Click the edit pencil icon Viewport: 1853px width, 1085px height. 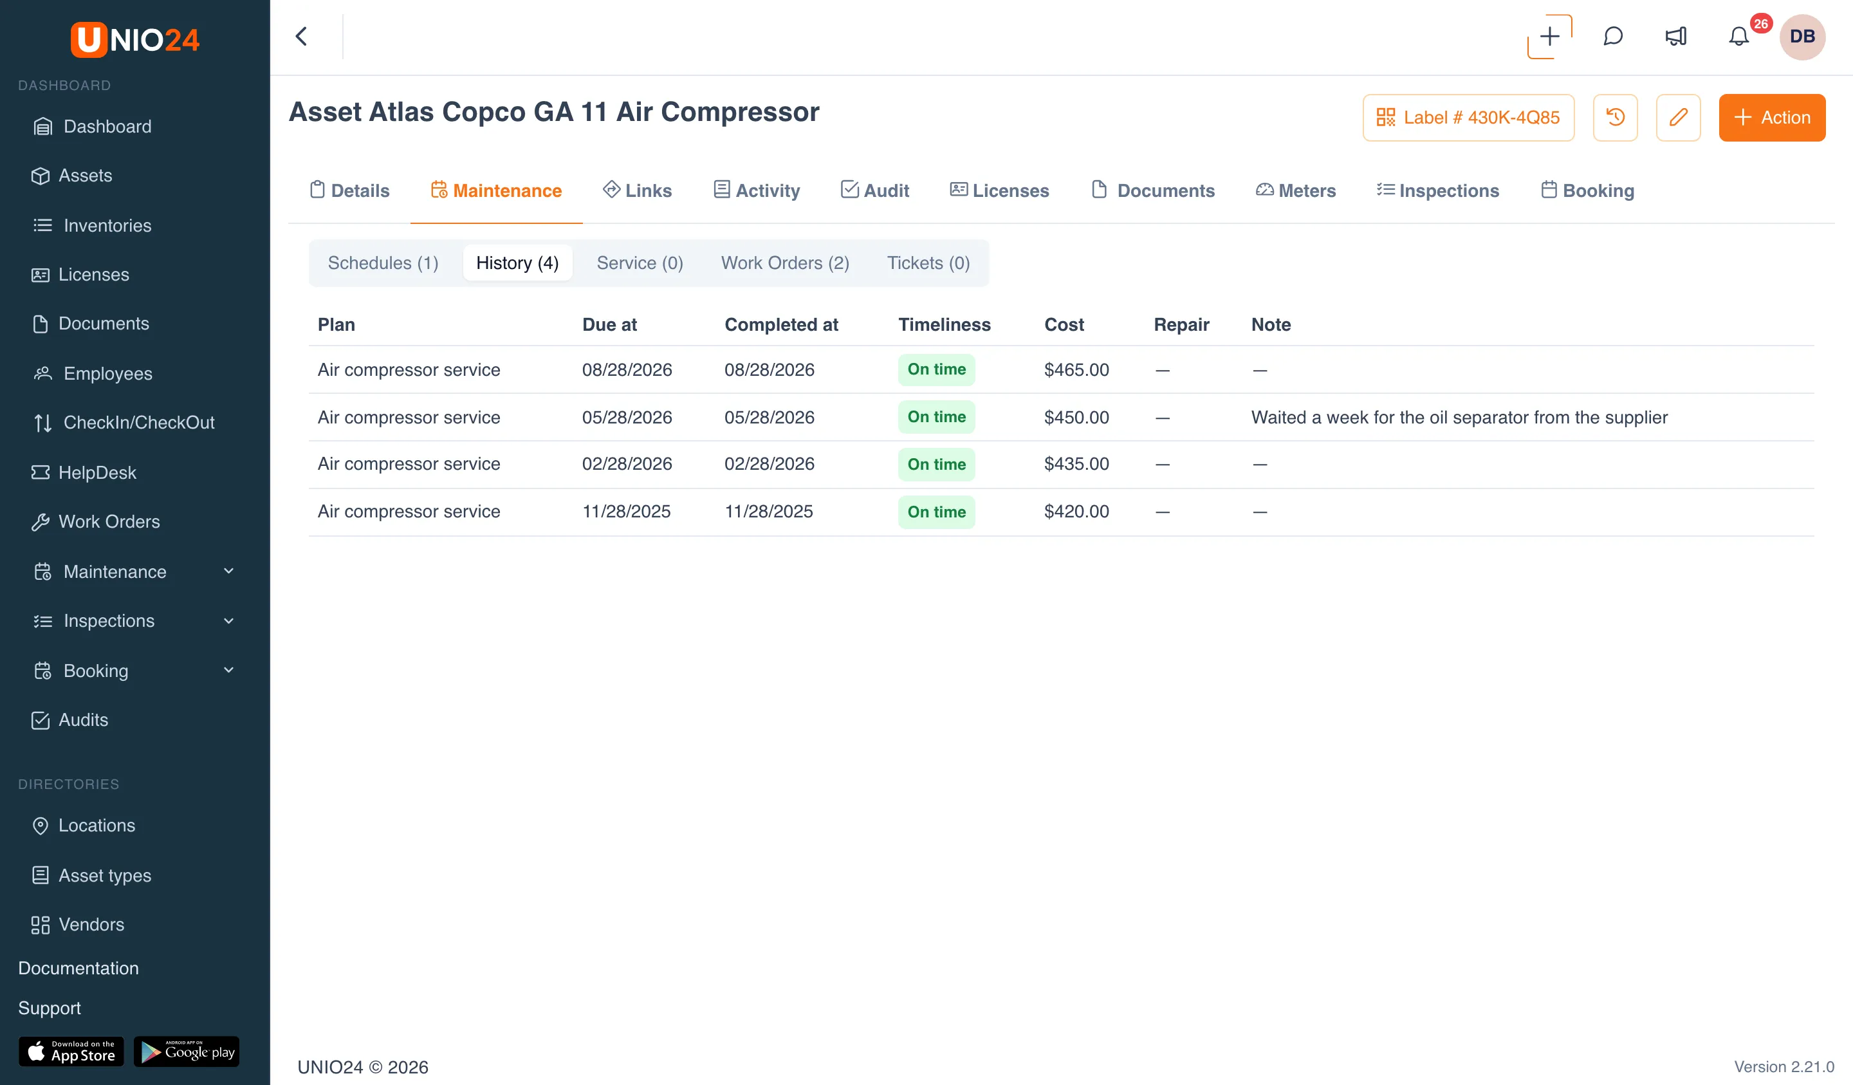click(1678, 118)
